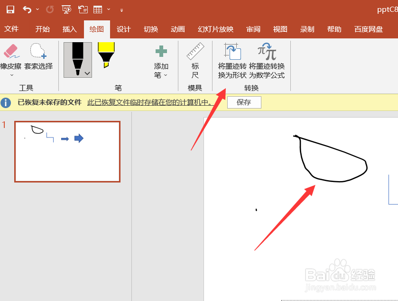Click the Redo icon
This screenshot has height=301, width=398.
(x=50, y=9)
